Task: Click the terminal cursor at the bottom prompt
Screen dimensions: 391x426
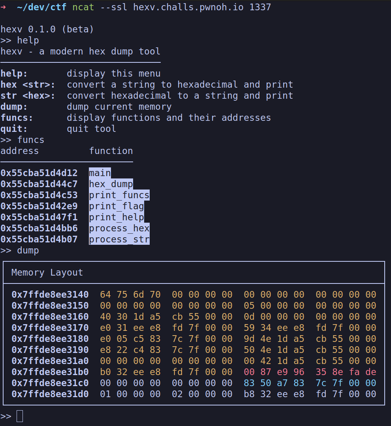Action: pyautogui.click(x=19, y=416)
